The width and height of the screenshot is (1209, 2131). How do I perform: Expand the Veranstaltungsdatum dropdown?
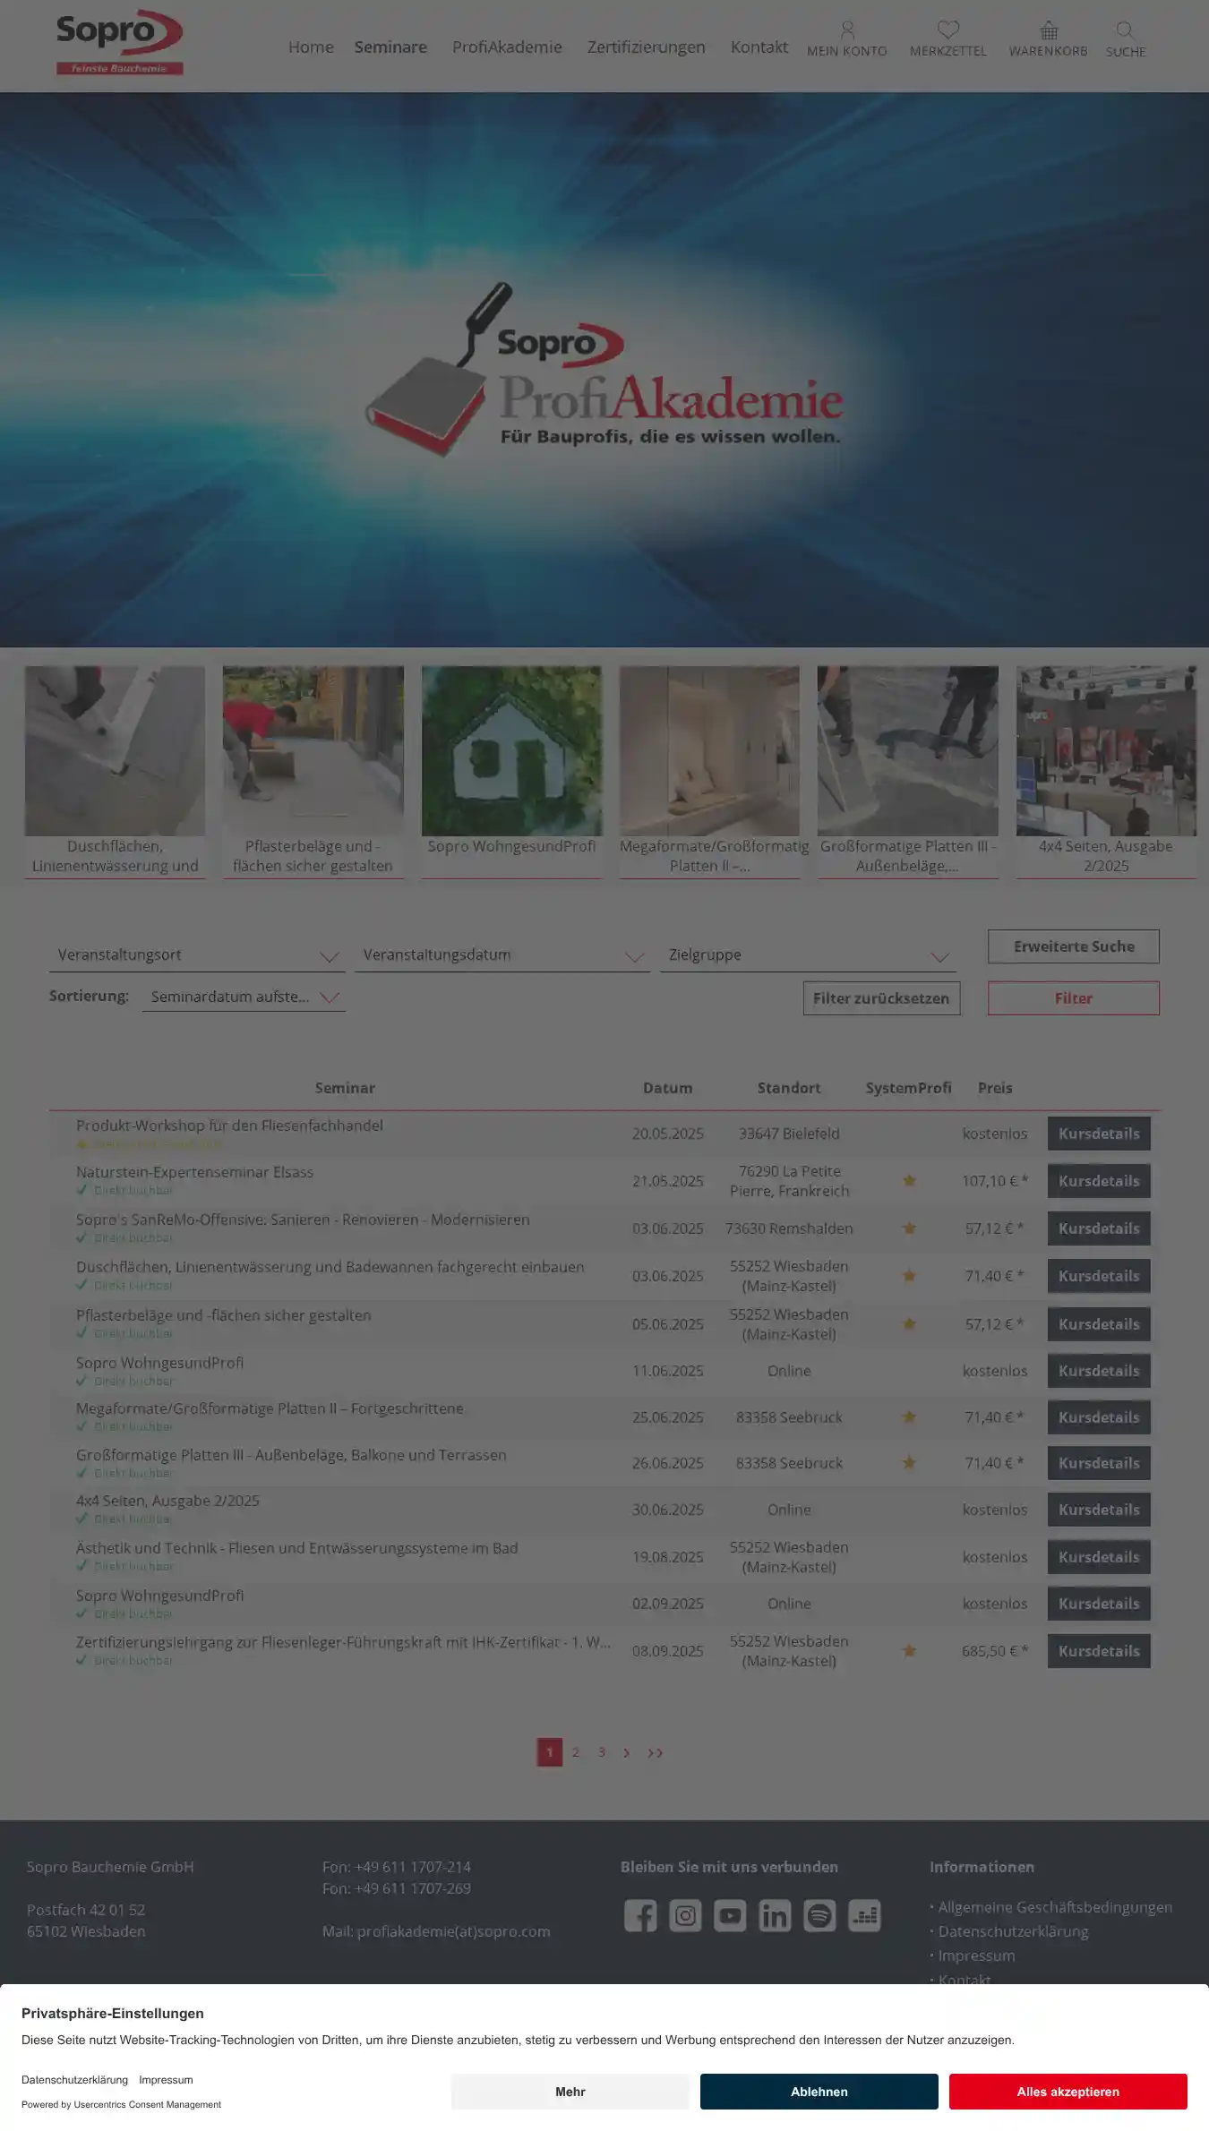tap(502, 955)
